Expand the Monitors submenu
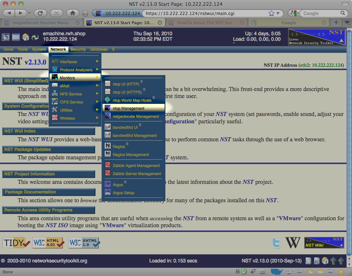The image size is (352, 276). pyautogui.click(x=75, y=78)
